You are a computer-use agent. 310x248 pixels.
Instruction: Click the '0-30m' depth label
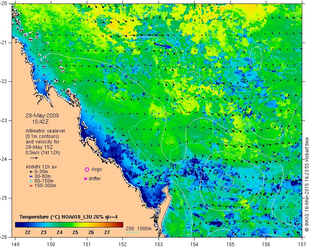pos(41,172)
